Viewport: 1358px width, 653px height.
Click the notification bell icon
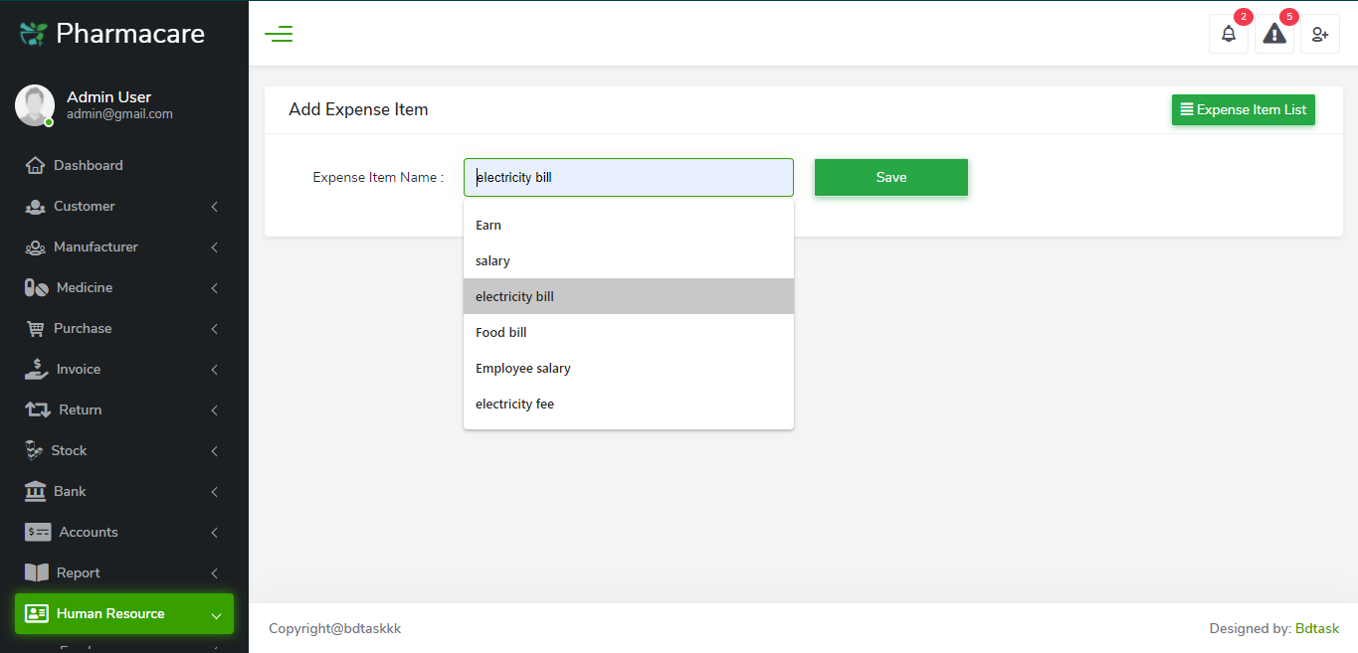pyautogui.click(x=1229, y=34)
